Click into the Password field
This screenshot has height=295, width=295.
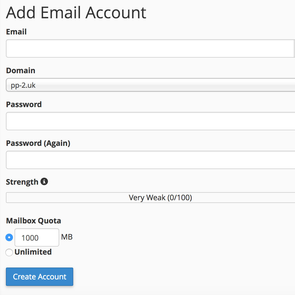150,121
